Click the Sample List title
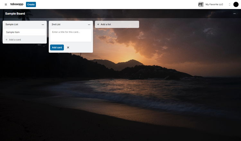 click(12, 24)
